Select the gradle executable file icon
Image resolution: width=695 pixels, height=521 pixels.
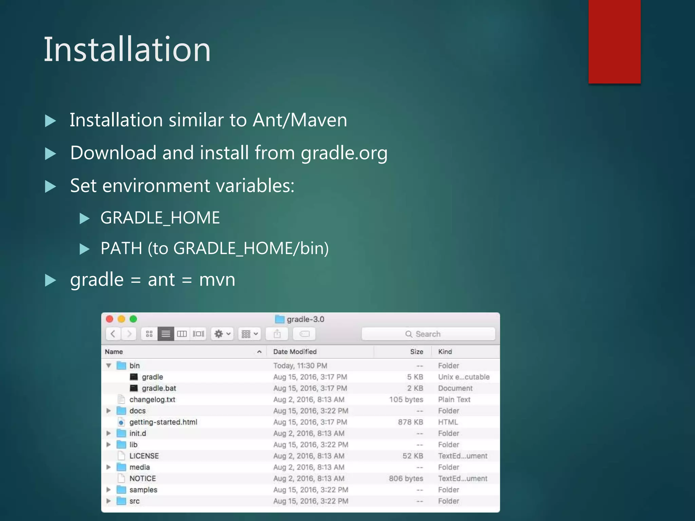pos(134,377)
